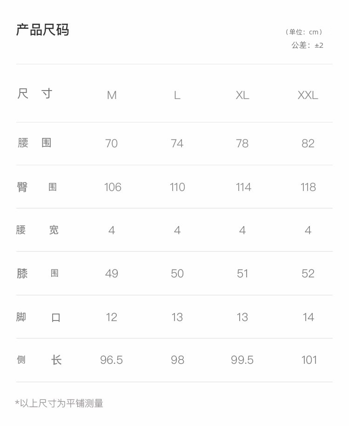Click the 单位 cm unit note
The height and width of the screenshot is (426, 349).
(304, 32)
